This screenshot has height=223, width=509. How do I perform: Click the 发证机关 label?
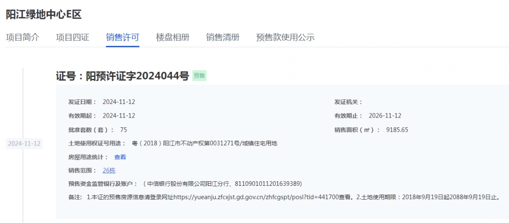pyautogui.click(x=348, y=102)
